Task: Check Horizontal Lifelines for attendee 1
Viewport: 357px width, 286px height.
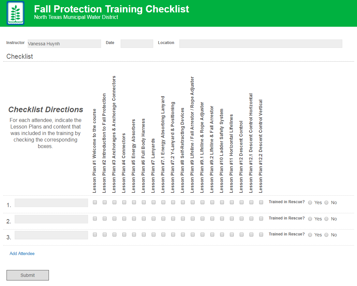Action: pos(232,202)
